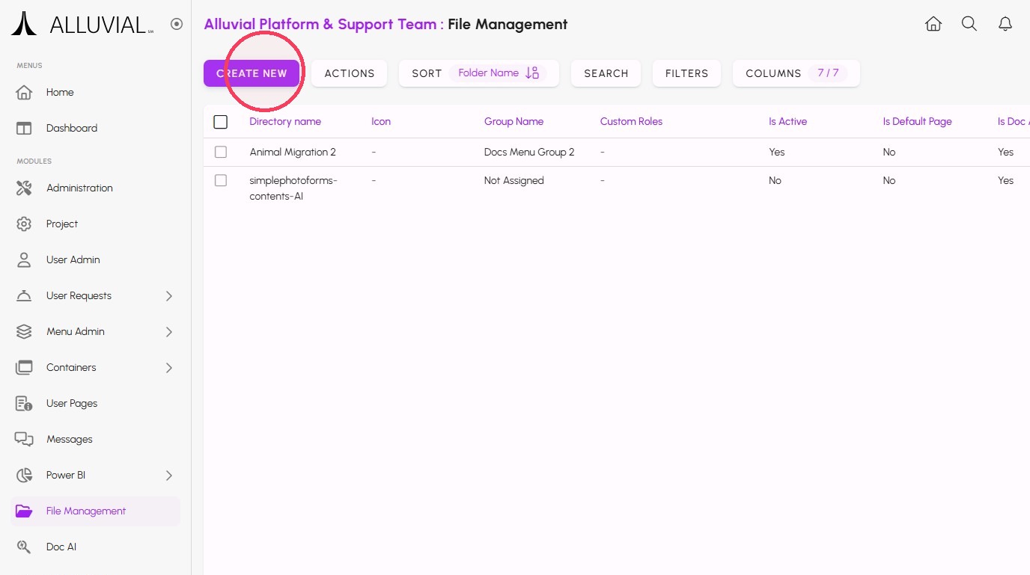Screen dimensions: 1030x575
Task: Click the Docs Menu Group 2 cell
Action: [x=529, y=152]
